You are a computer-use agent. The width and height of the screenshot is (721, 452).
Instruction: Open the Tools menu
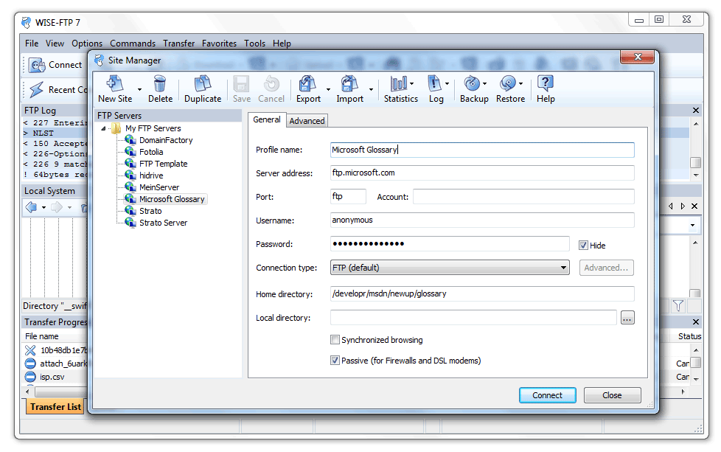[x=254, y=44]
